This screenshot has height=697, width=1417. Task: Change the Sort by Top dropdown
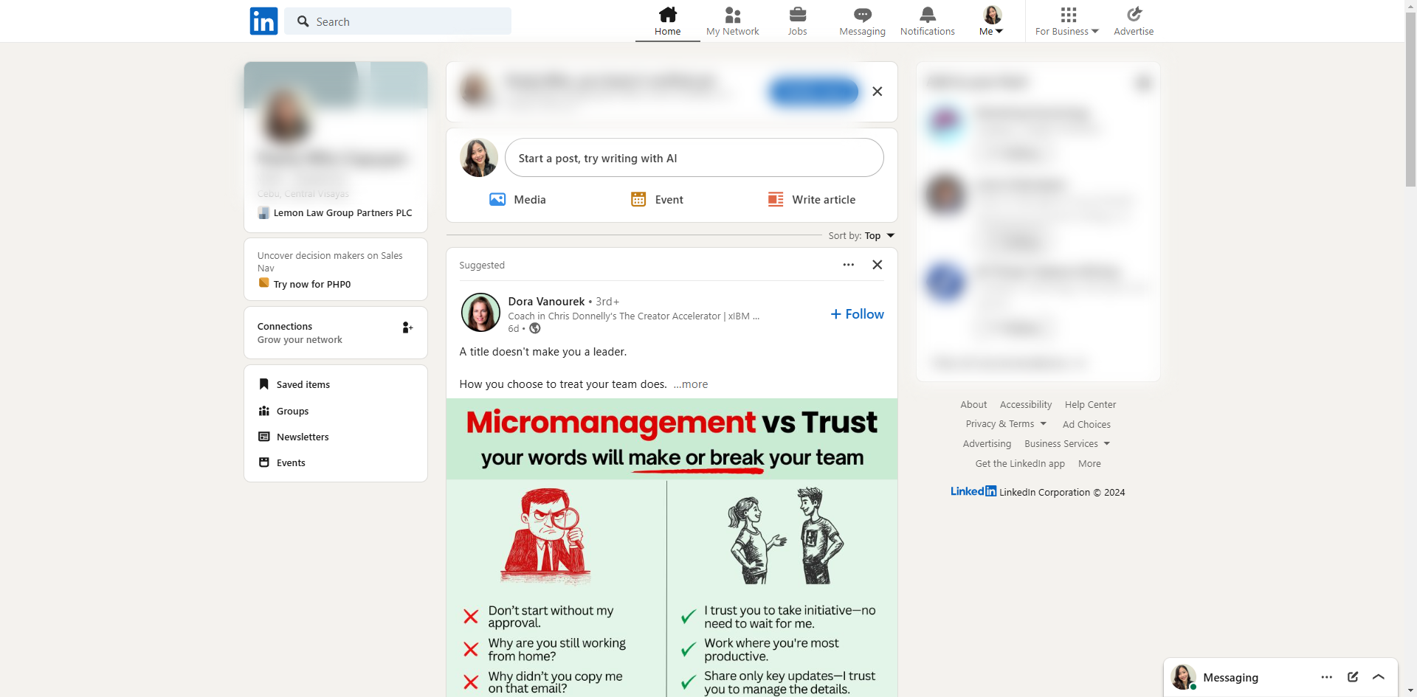[x=880, y=236]
